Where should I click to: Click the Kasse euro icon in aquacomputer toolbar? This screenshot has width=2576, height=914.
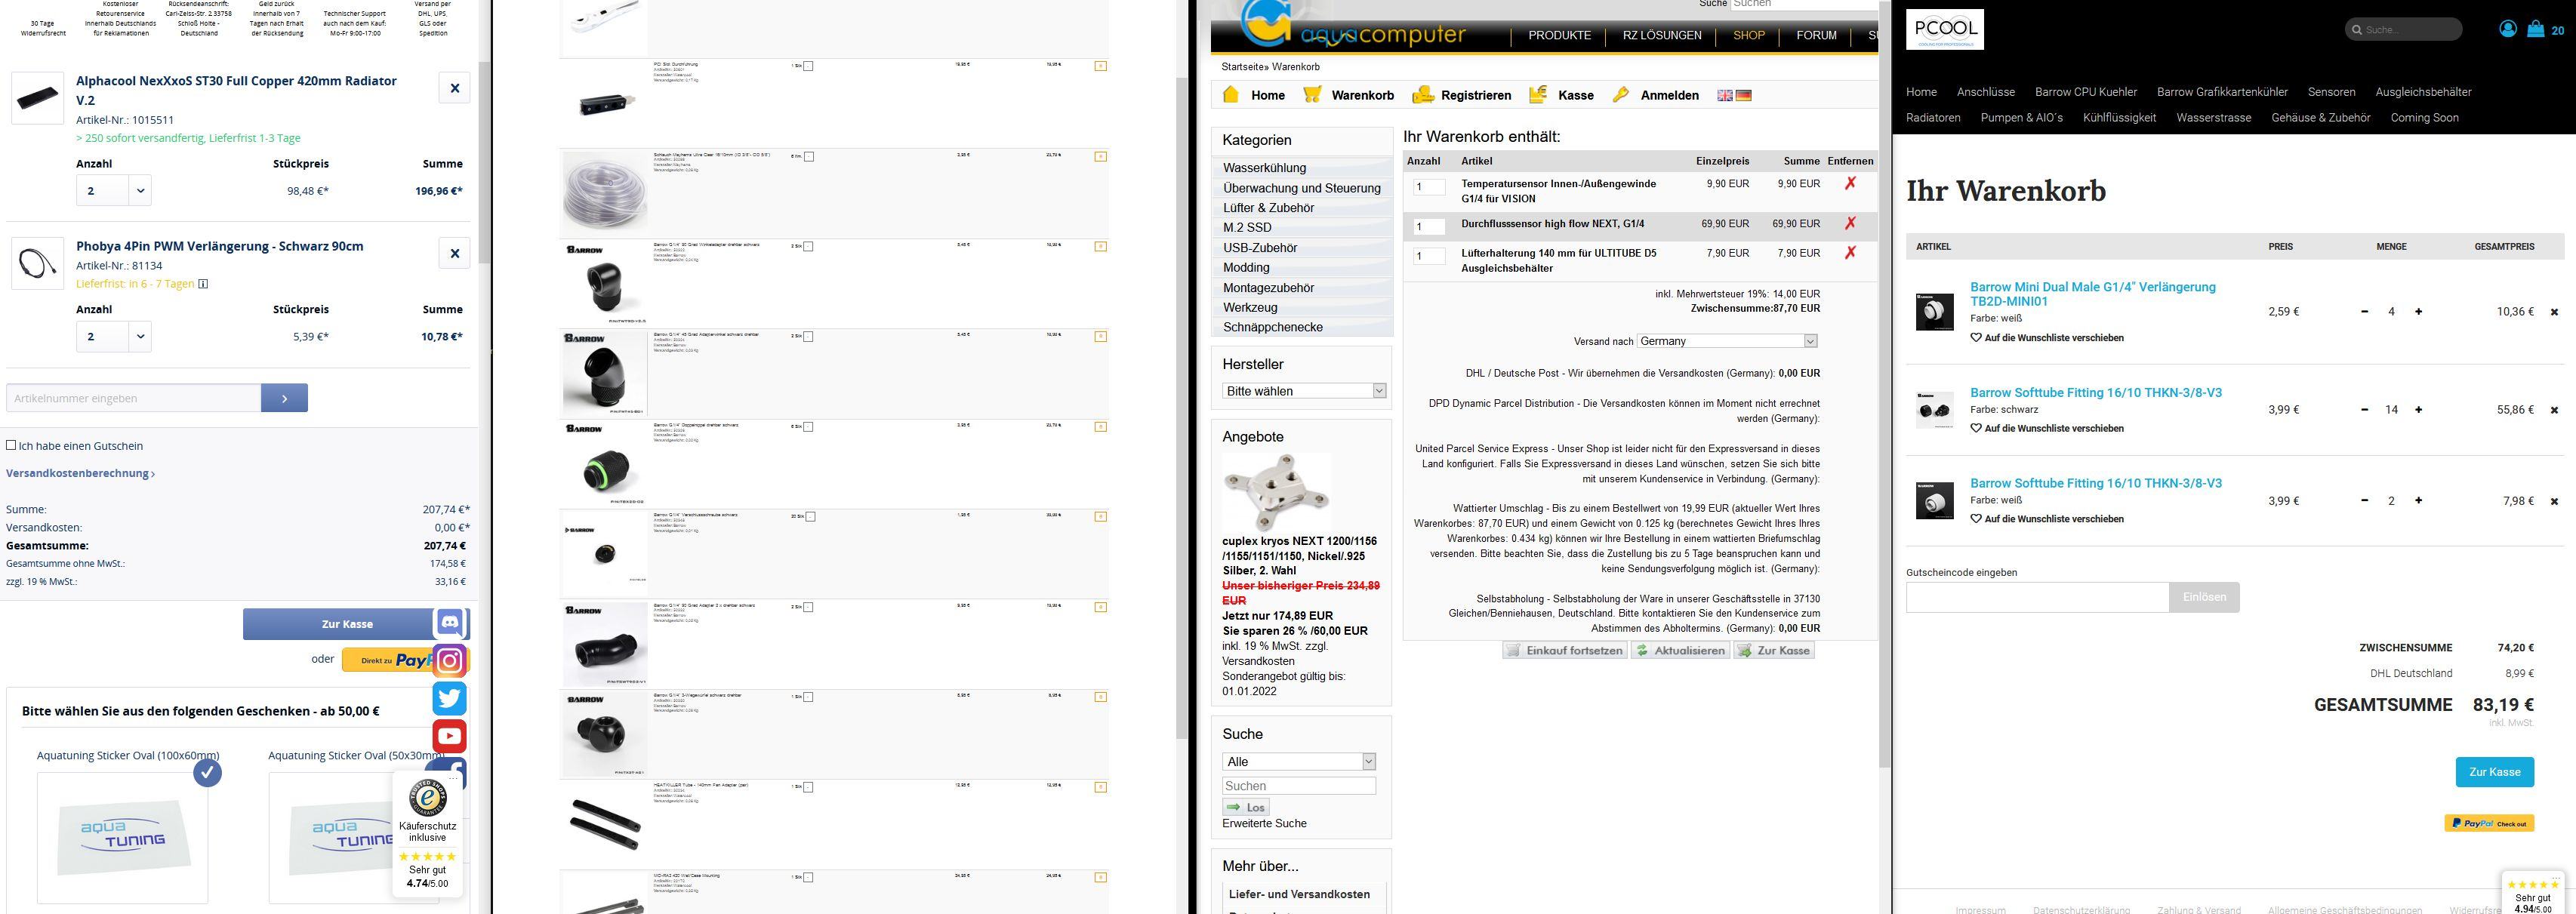coord(1538,94)
